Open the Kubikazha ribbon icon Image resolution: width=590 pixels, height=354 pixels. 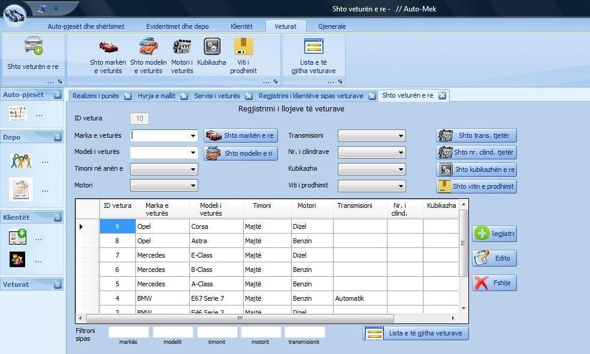point(212,47)
